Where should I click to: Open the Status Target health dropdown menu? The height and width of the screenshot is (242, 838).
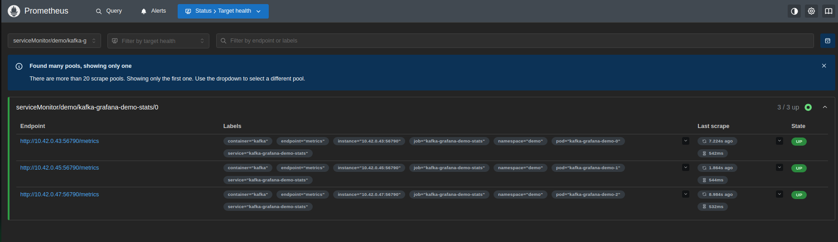[223, 11]
